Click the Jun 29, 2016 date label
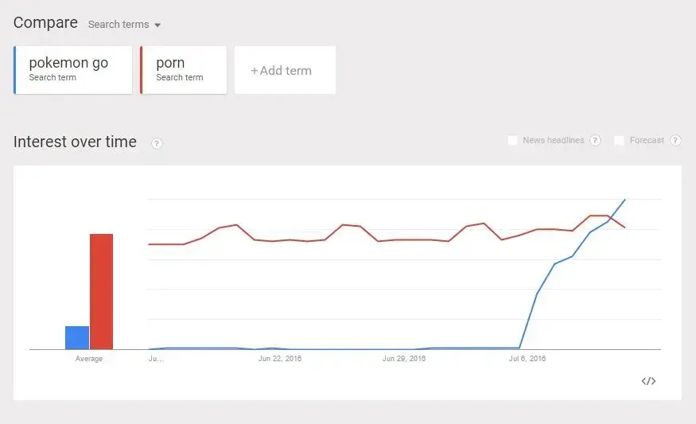 (x=404, y=359)
